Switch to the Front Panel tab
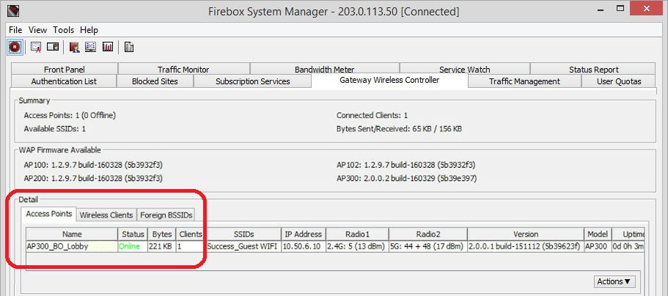This screenshot has width=668, height=296. pyautogui.click(x=65, y=69)
